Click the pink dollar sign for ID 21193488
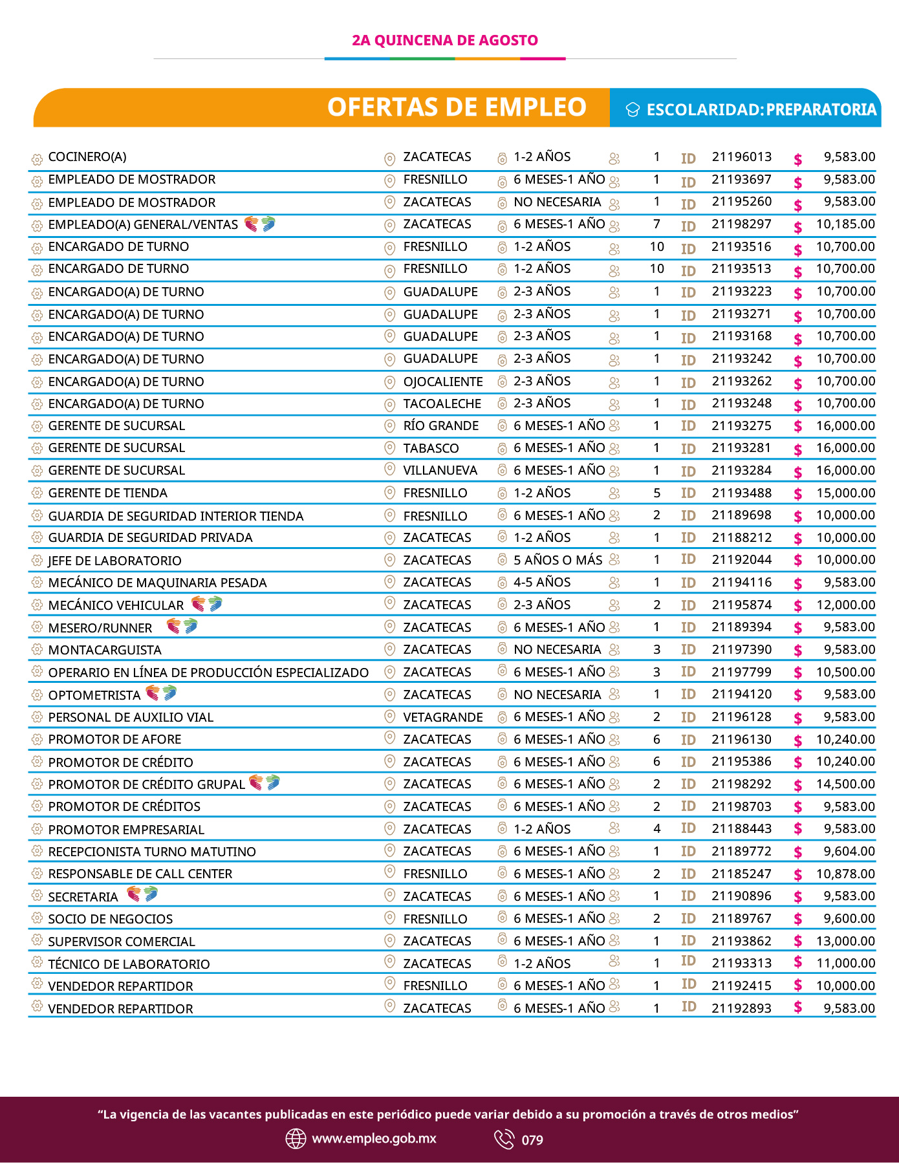Viewport: 899px width, 1164px height. coord(798,495)
